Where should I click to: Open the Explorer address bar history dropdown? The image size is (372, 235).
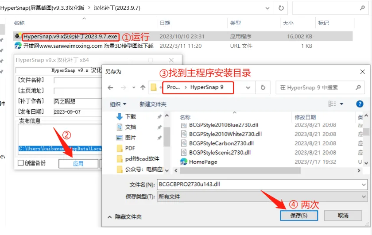[267, 8]
